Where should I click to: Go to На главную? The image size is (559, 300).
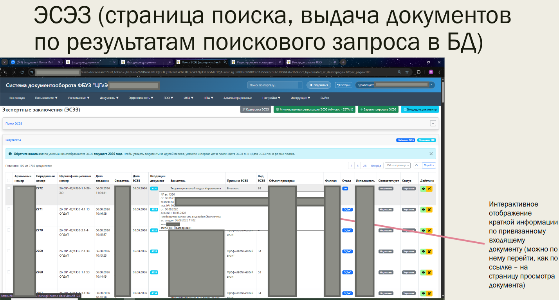17,98
